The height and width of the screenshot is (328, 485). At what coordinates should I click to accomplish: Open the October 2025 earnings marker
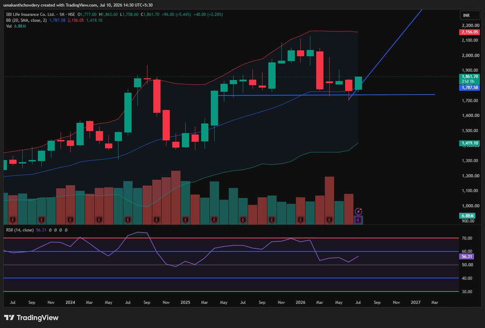coord(272,220)
